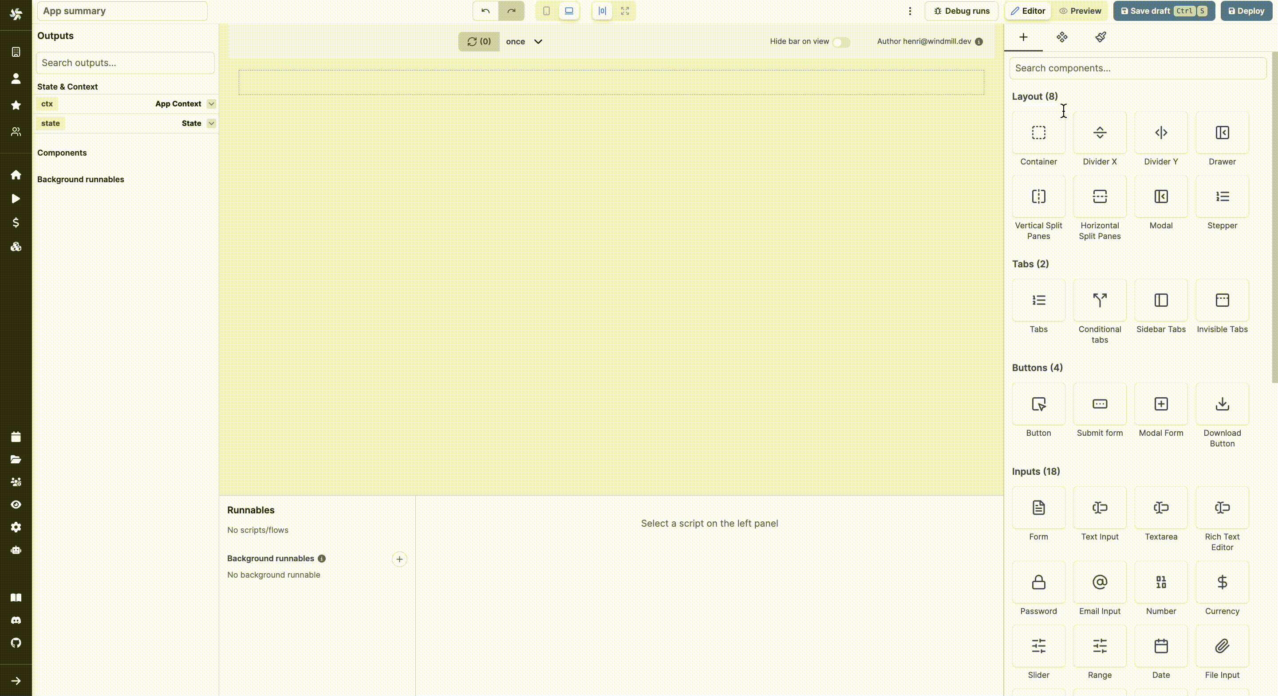
Task: Switch to the Editor tab
Action: [1027, 11]
